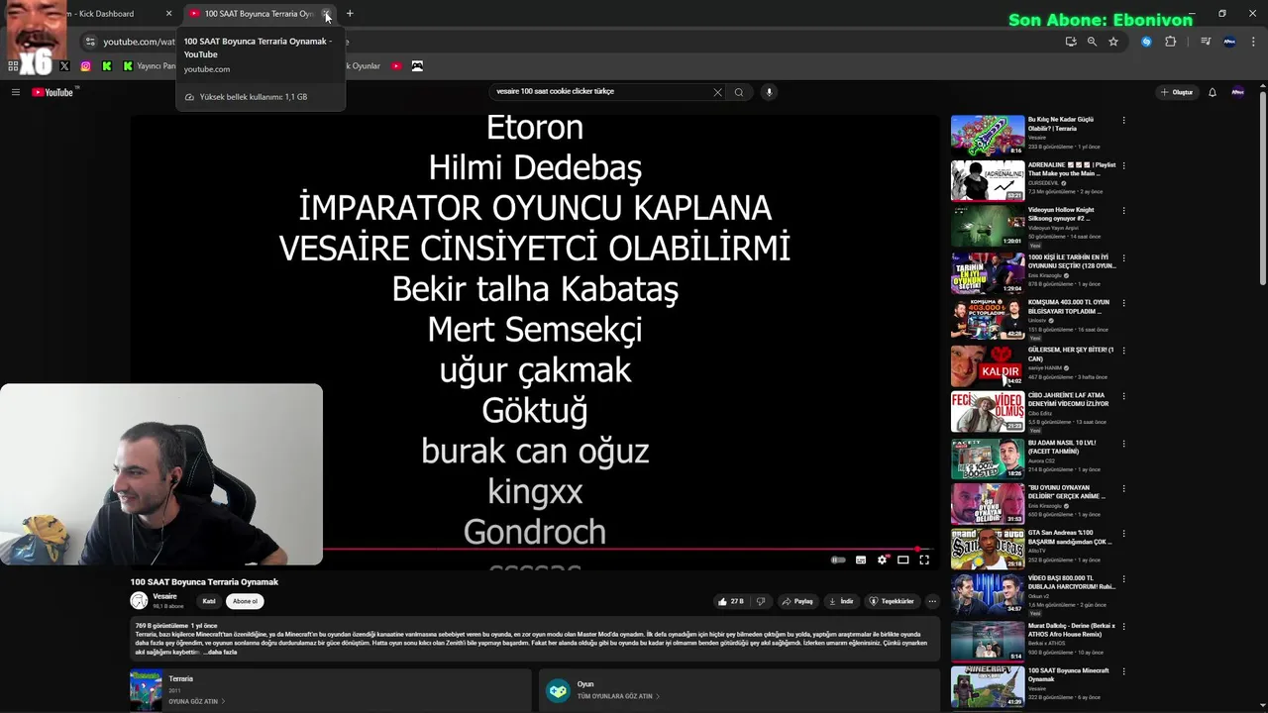Open options for GTA San Andreas video

tap(1123, 534)
